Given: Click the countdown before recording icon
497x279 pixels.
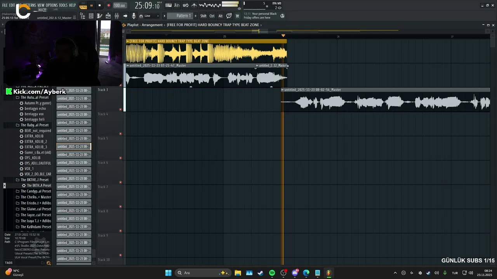Looking at the screenshot, I should pyautogui.click(x=177, y=5).
